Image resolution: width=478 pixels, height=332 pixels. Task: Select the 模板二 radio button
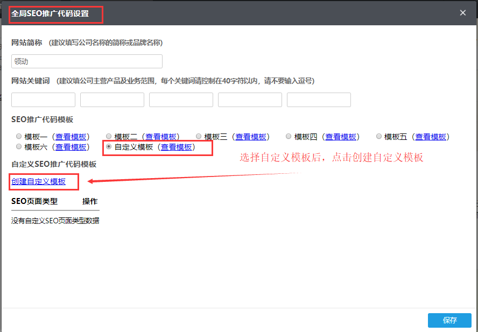point(109,137)
